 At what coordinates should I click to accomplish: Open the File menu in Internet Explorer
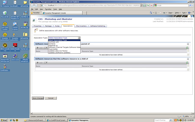pos(32,9)
